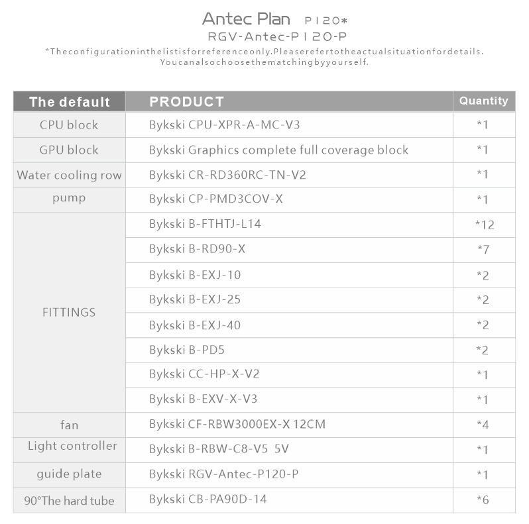Click the Bykski B-RD90-X product text

pyautogui.click(x=197, y=249)
